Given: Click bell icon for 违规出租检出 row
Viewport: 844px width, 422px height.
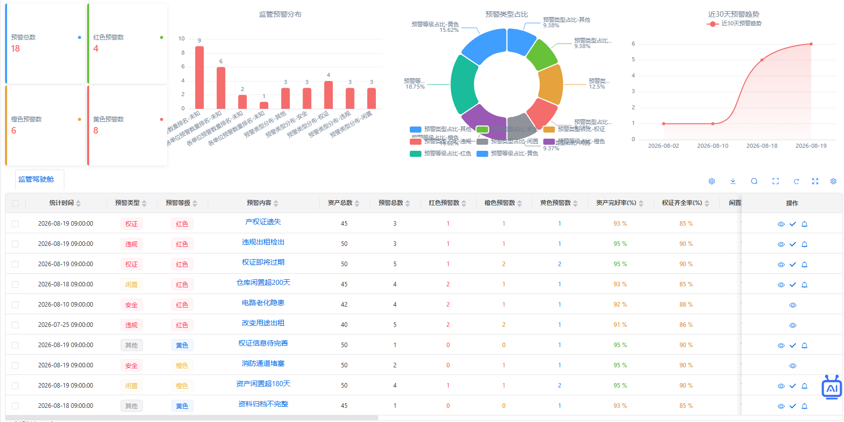Looking at the screenshot, I should click(x=804, y=244).
